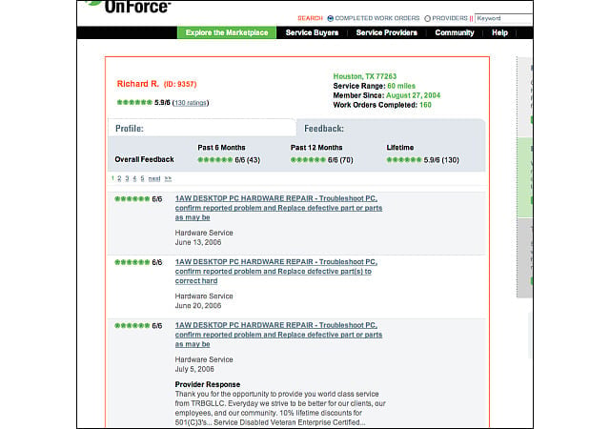Open June 13, 2006 hardware repair work order
The image size is (610, 429).
[x=278, y=208]
